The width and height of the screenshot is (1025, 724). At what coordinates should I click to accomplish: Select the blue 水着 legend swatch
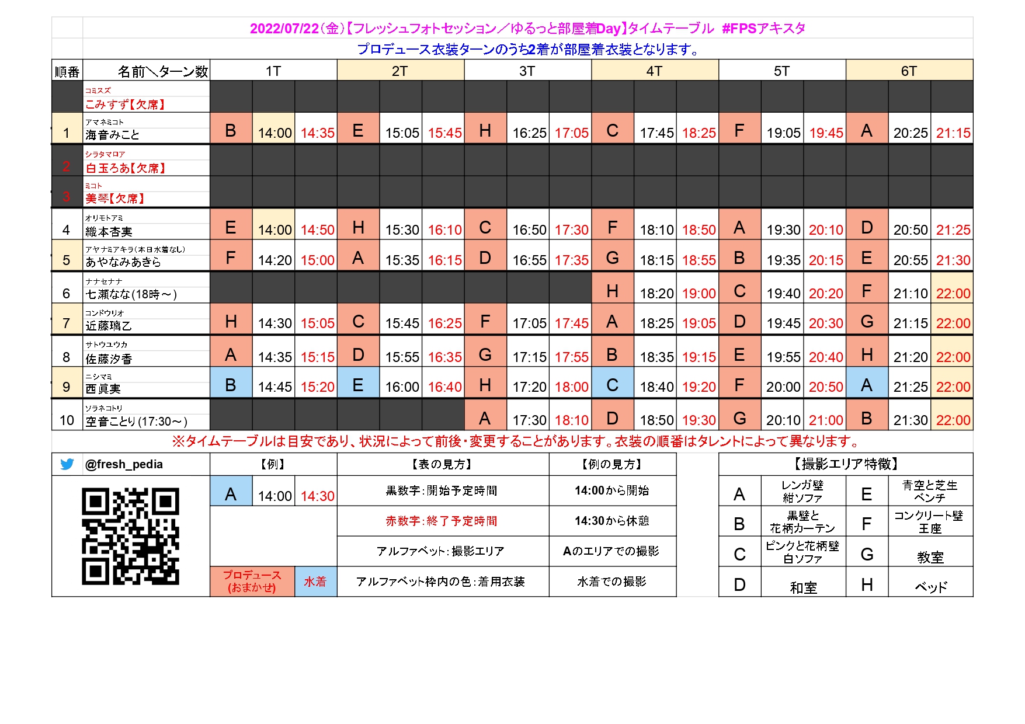(x=315, y=582)
